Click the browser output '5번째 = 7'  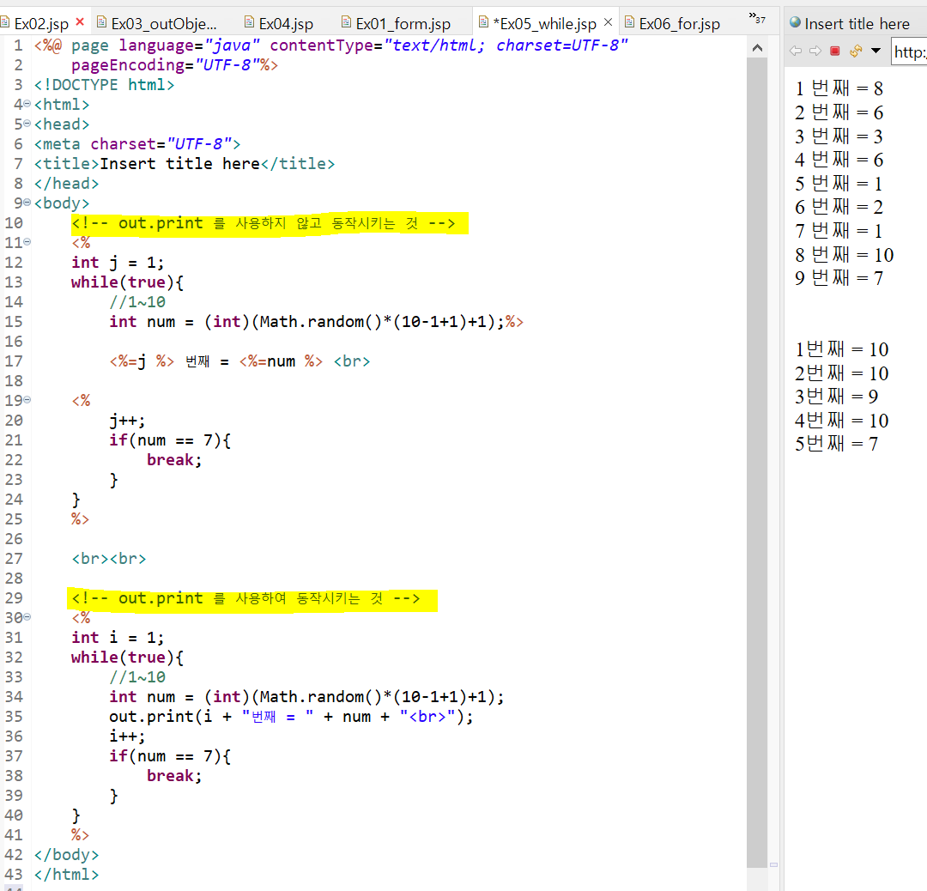tap(837, 444)
